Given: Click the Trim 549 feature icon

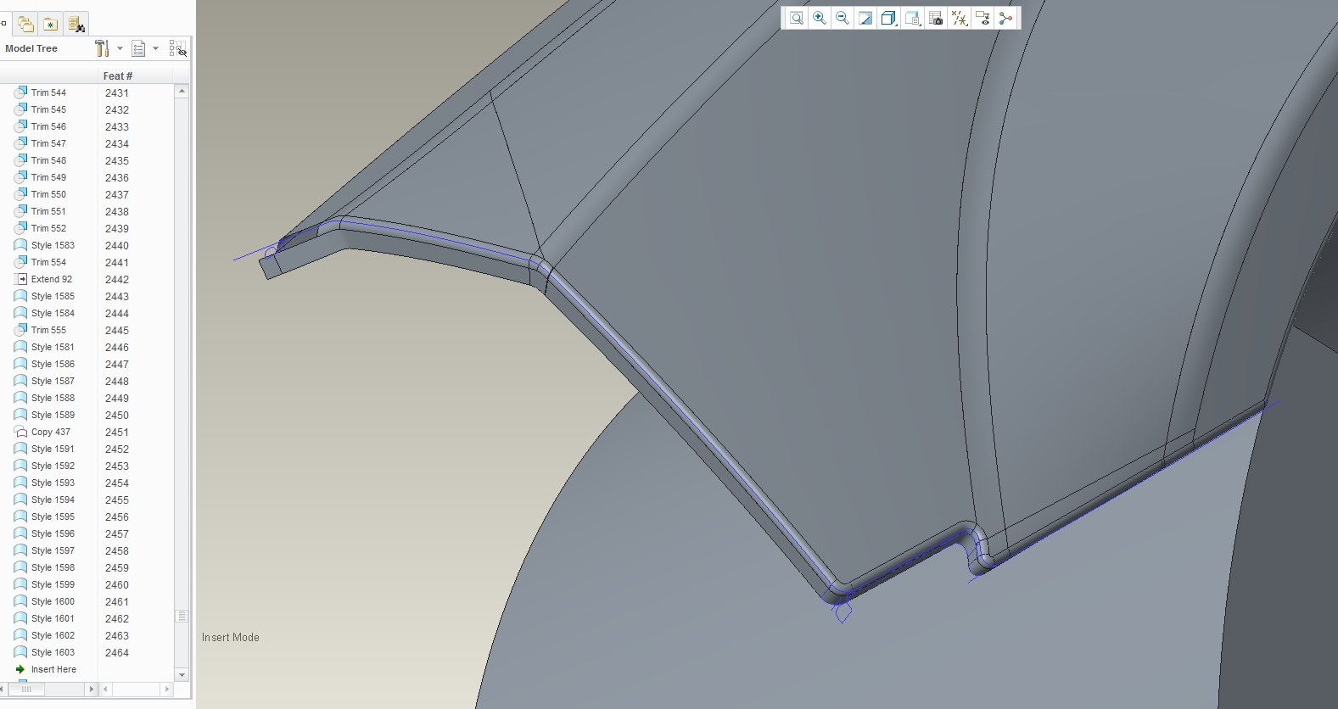Looking at the screenshot, I should click(x=21, y=177).
